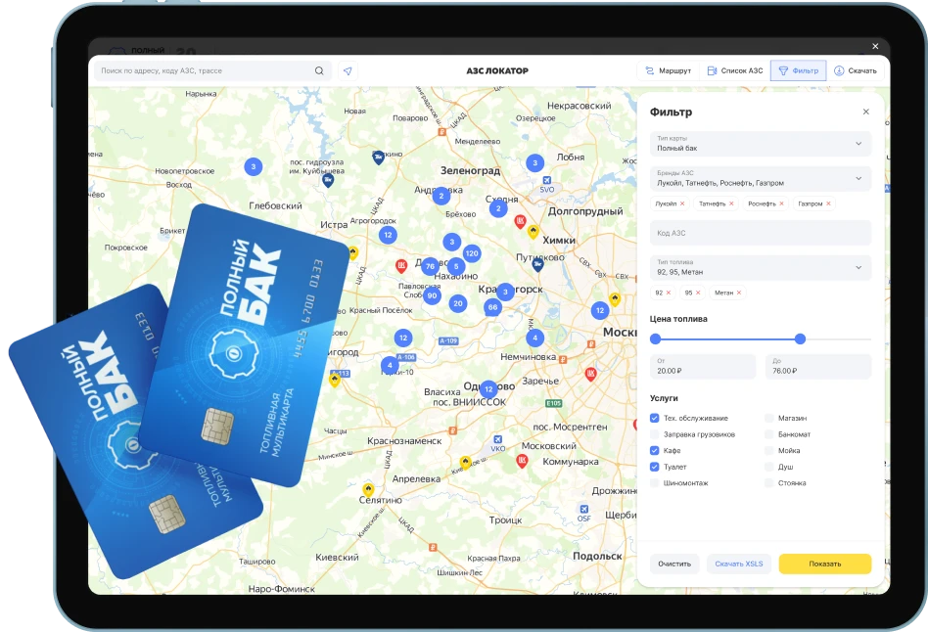
Task: Click the magnifier search icon
Action: click(x=319, y=71)
